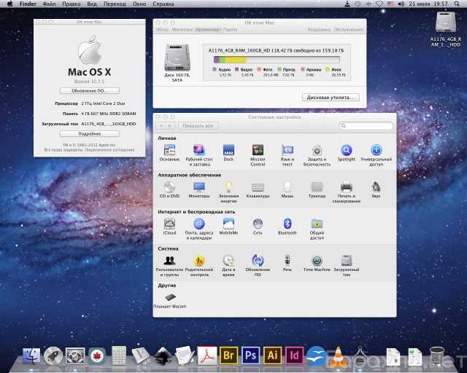
Task: Launch Illustrator from the Dock
Action: point(272,356)
